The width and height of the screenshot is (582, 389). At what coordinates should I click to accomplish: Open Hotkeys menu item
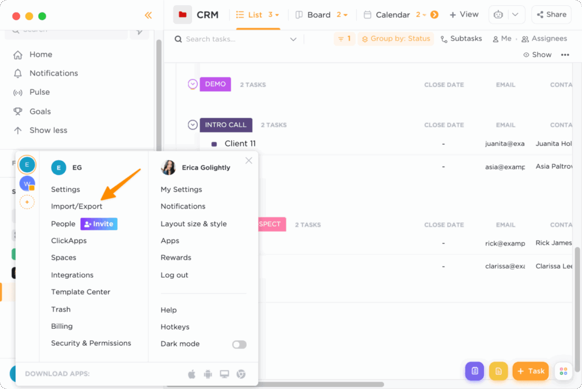coord(175,327)
